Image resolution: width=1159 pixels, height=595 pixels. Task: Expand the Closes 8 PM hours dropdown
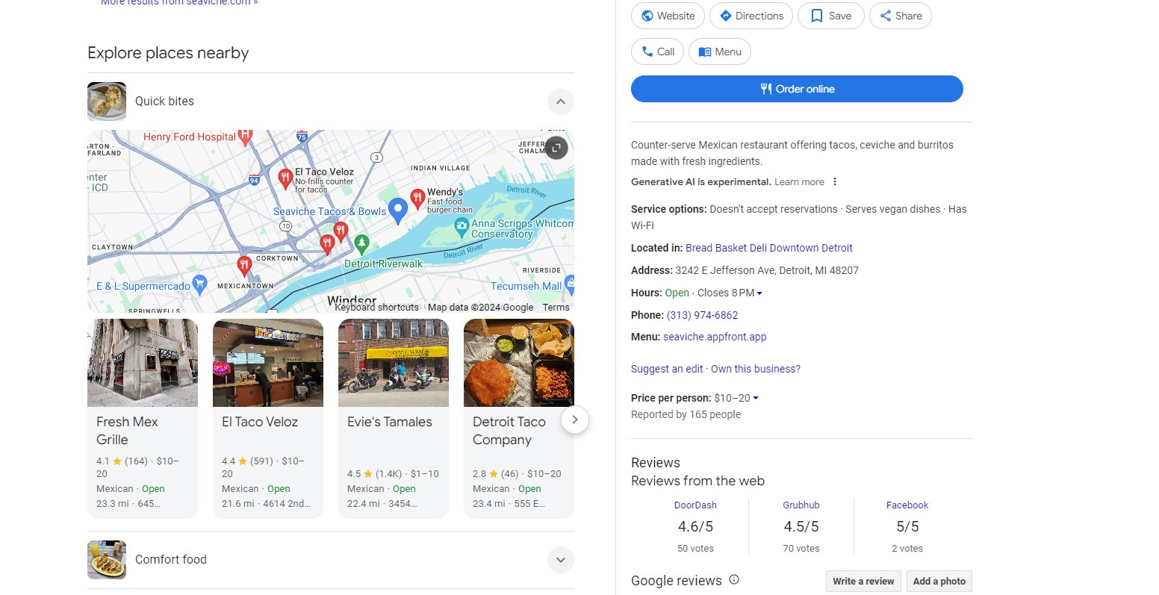758,293
